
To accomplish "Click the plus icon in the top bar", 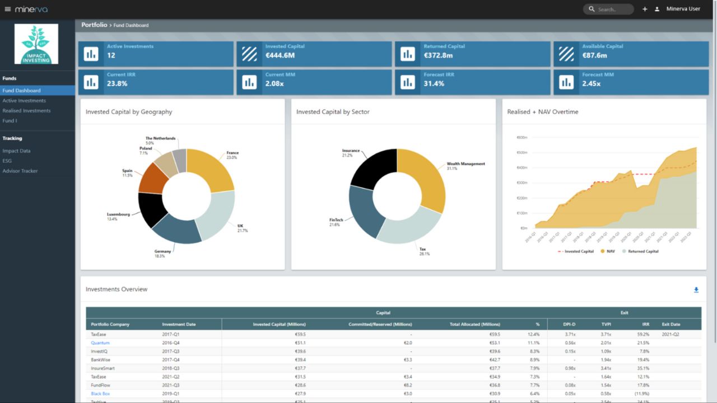I will click(x=645, y=9).
